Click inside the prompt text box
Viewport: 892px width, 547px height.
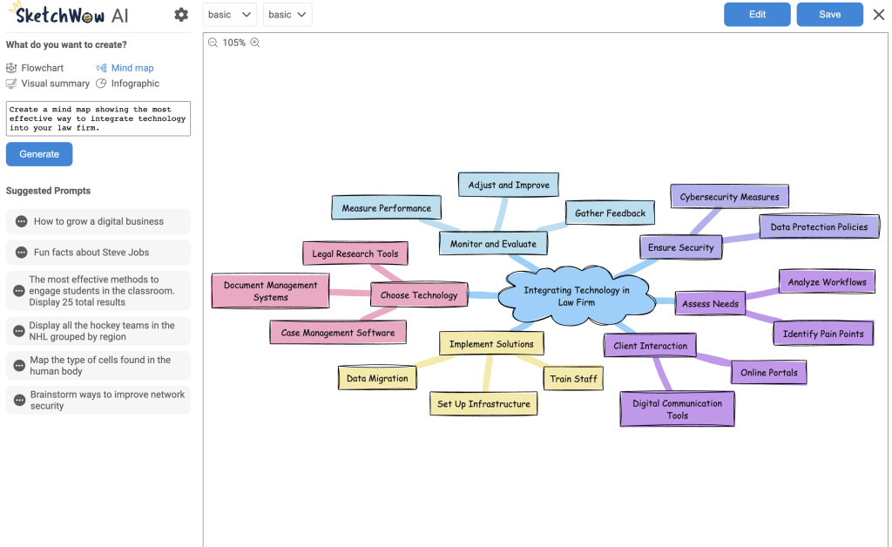click(x=98, y=118)
